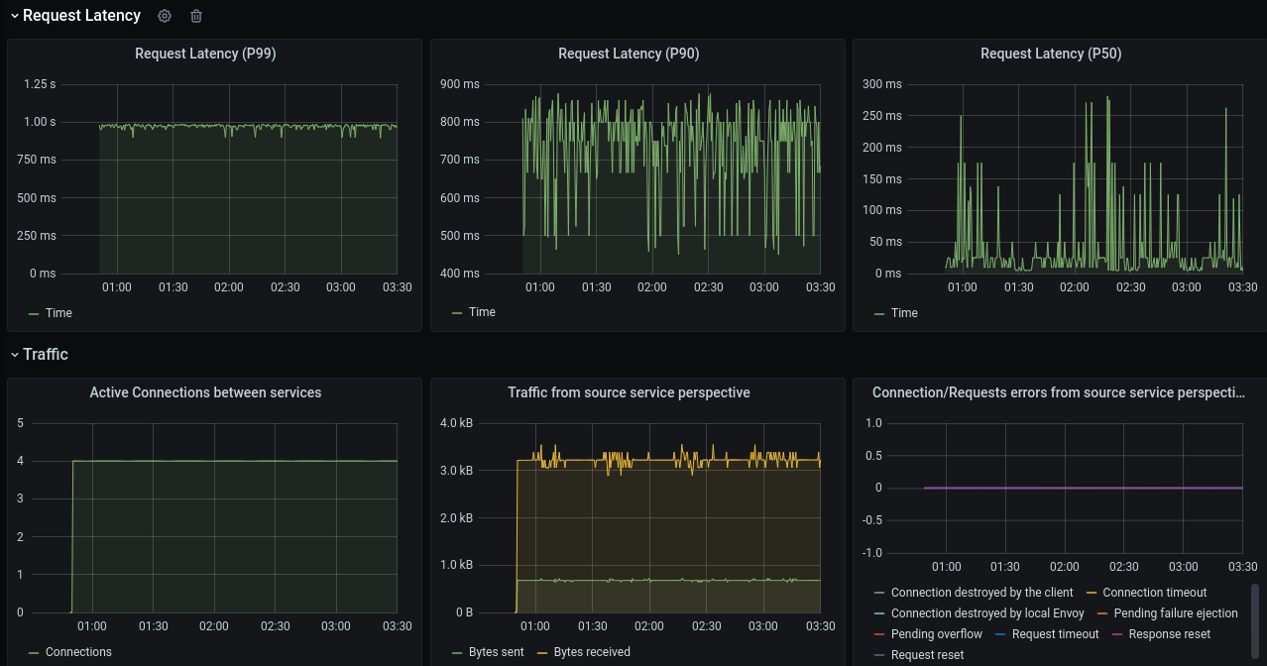Click the Request timeout legend label
Screen dimensions: 1267x666
tap(1055, 634)
